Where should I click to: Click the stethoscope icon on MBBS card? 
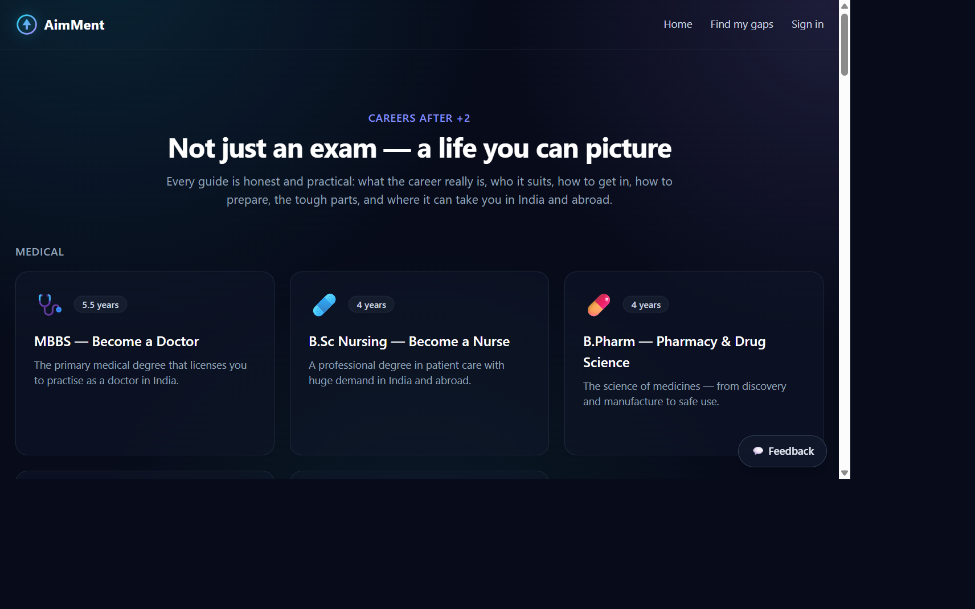click(x=50, y=304)
